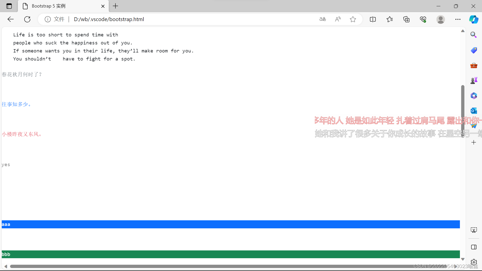Viewport: 482px width, 271px height.
Task: Add page to favorites star
Action: pyautogui.click(x=353, y=19)
